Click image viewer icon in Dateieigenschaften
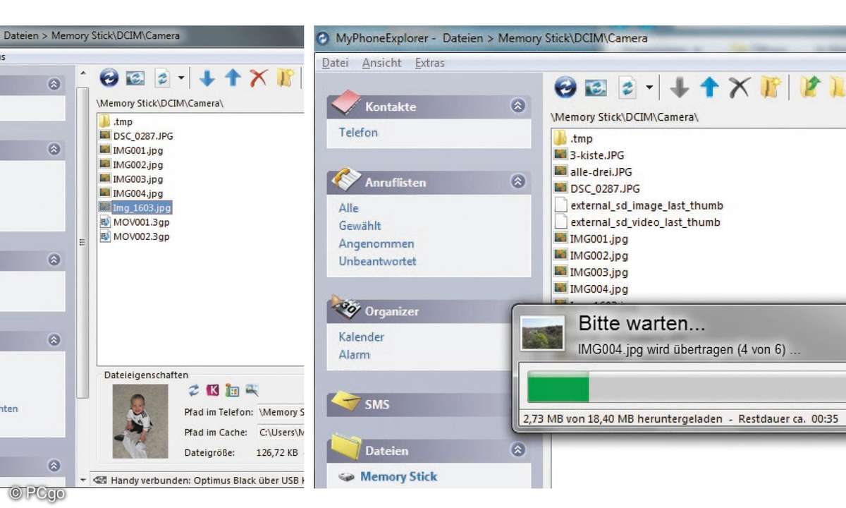846x508 pixels. click(251, 389)
